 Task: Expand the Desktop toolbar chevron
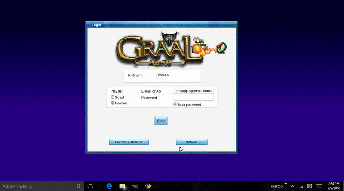286,184
